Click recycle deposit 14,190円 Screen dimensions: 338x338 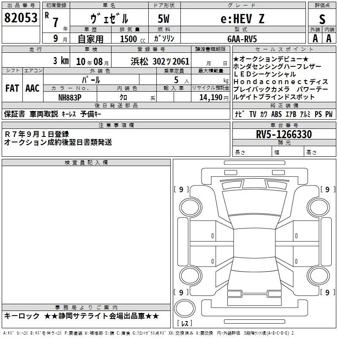(214, 98)
